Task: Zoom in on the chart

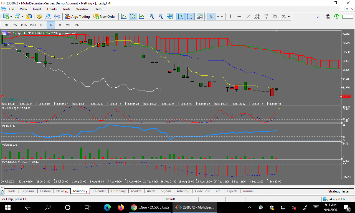Action: [152, 17]
